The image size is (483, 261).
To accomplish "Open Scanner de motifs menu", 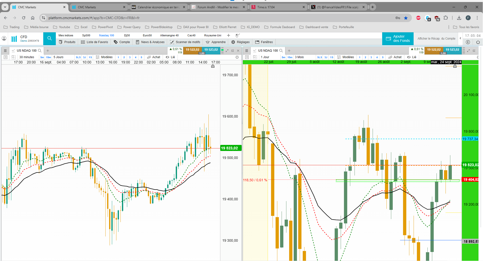I will pyautogui.click(x=185, y=42).
